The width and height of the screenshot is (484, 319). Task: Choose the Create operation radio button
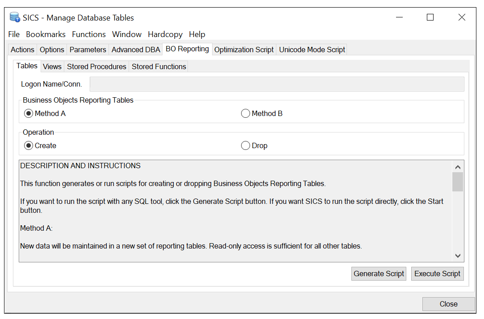point(29,145)
